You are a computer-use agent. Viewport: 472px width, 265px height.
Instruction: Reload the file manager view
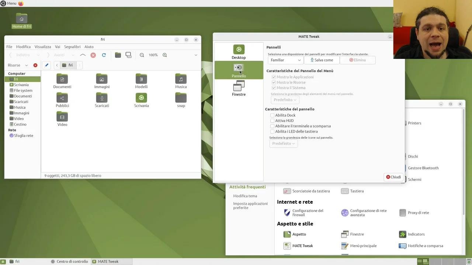click(x=104, y=55)
